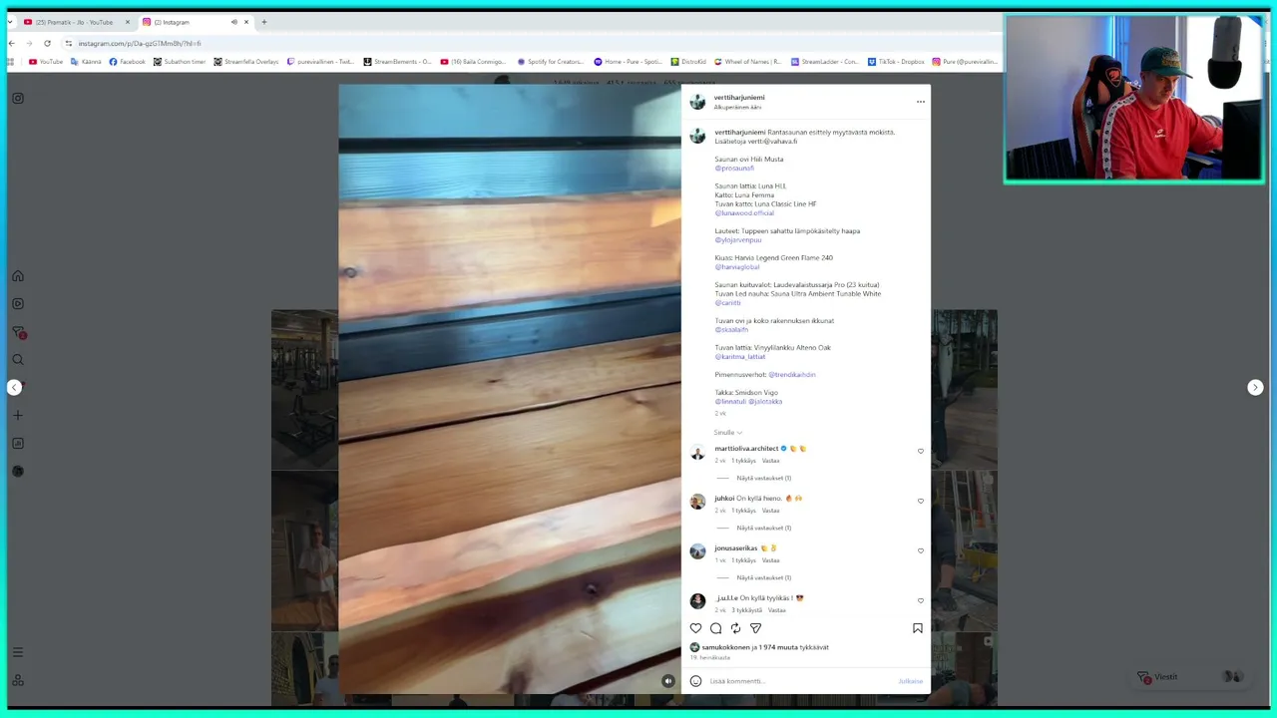View the samukokkonen likes line
This screenshot has height=718, width=1277.
click(765, 647)
